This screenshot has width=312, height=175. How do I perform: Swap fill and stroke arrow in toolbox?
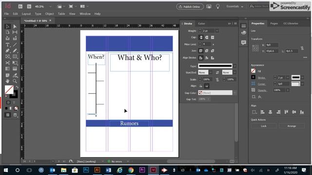click(17, 87)
